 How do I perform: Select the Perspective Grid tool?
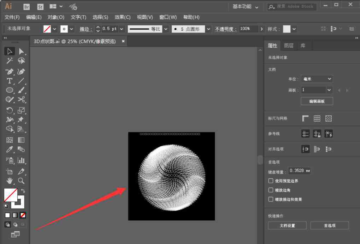21,129
